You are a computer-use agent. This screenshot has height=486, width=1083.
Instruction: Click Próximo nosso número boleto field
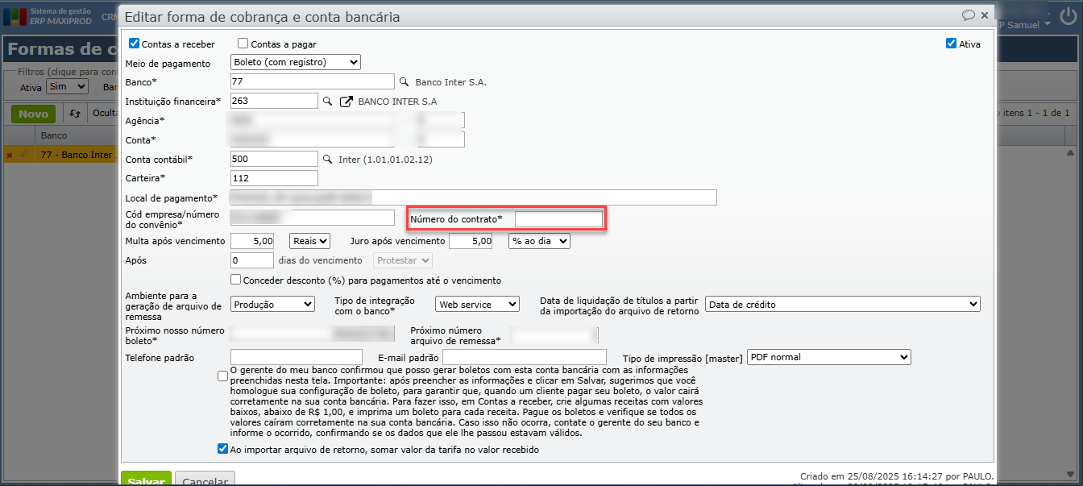tap(312, 334)
